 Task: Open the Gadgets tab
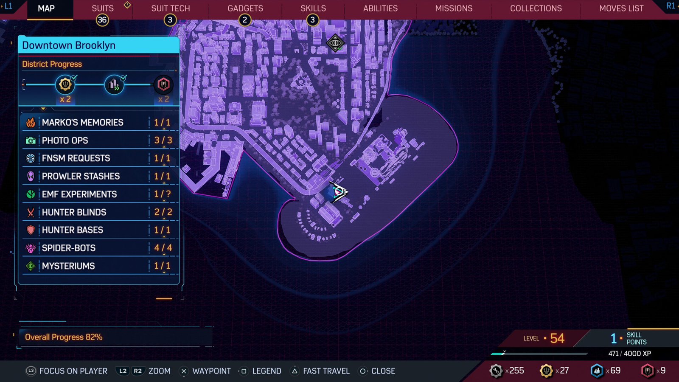click(245, 8)
